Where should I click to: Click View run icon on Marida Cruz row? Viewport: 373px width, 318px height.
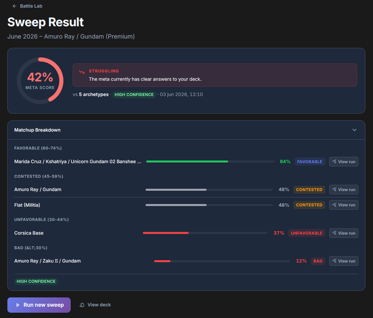pos(334,161)
